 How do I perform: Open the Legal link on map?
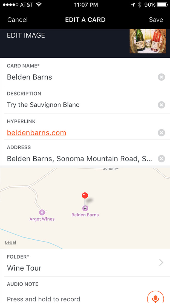(10, 242)
